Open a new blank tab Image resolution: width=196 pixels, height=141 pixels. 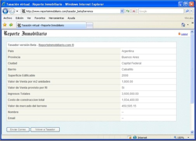pos(90,25)
